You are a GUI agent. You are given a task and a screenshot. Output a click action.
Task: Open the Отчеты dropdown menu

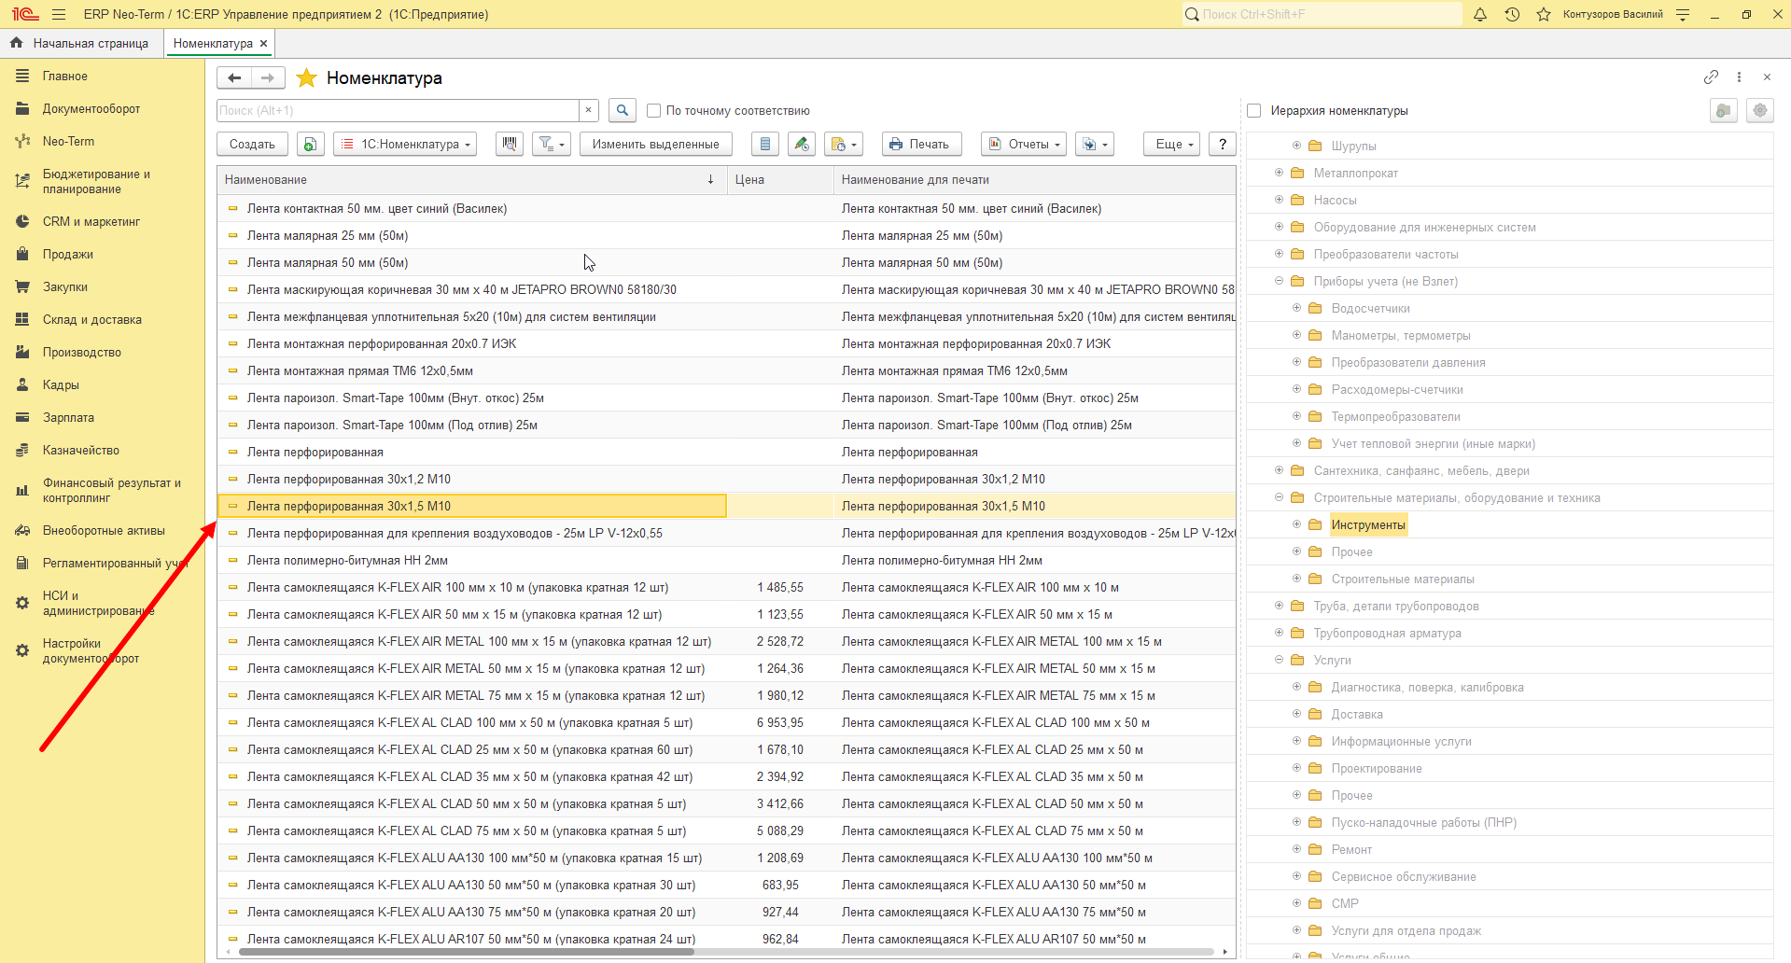1024,144
